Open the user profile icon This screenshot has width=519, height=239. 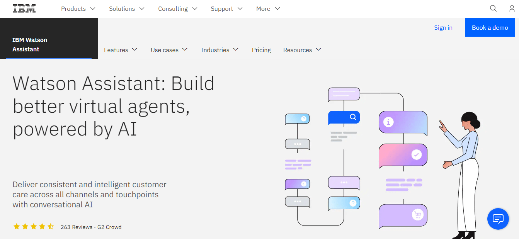512,8
